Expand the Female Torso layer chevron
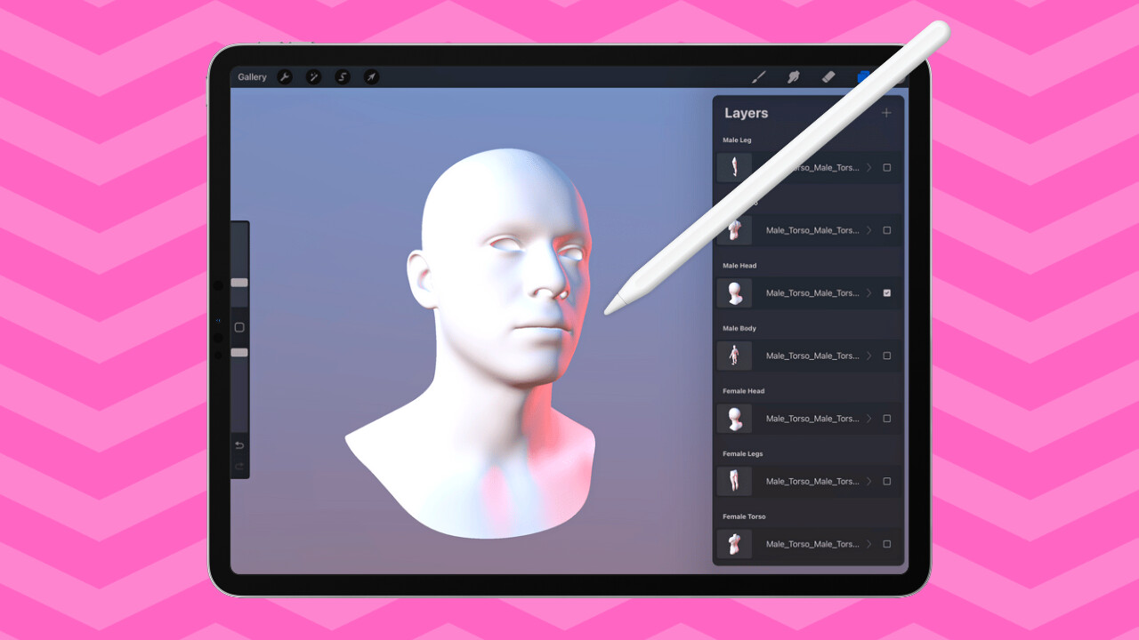The height and width of the screenshot is (640, 1139). tap(869, 544)
